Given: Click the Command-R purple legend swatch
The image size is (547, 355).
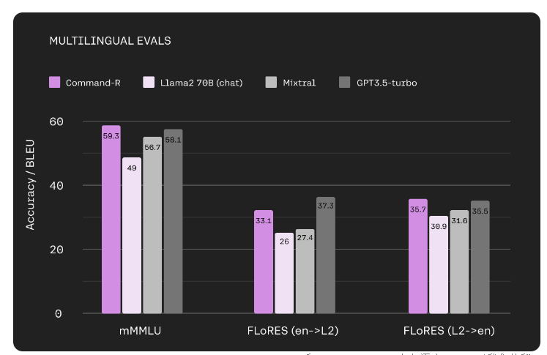Looking at the screenshot, I should click(x=54, y=82).
